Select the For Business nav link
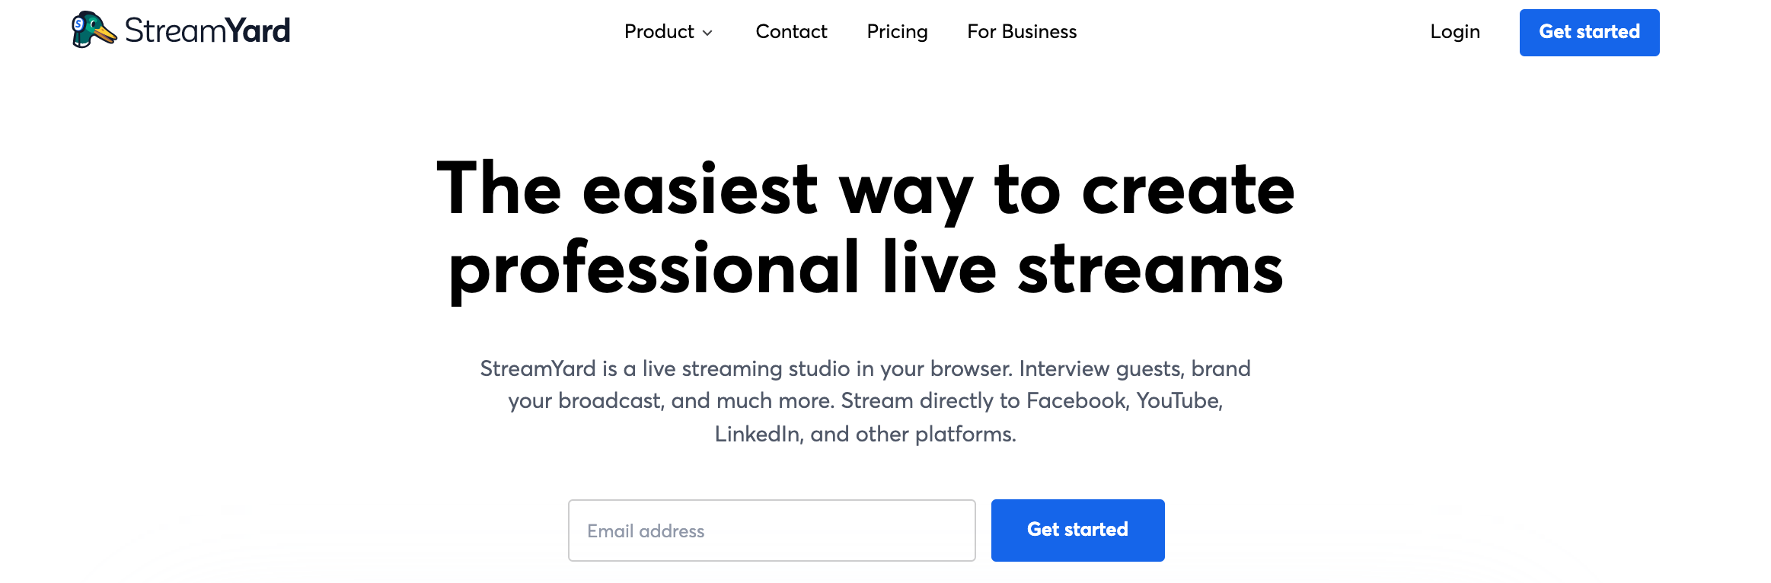Image resolution: width=1771 pixels, height=583 pixels. click(1022, 32)
